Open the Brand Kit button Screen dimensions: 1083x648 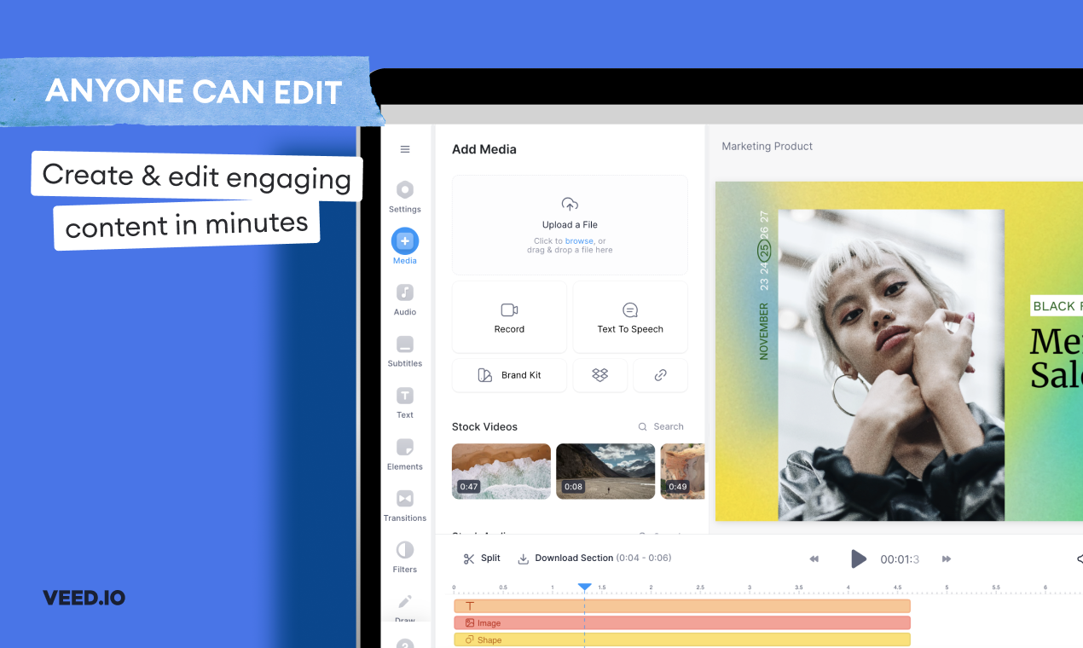click(509, 375)
